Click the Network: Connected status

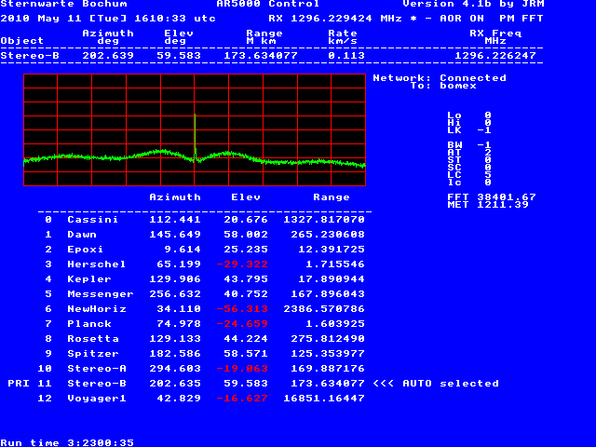440,78
